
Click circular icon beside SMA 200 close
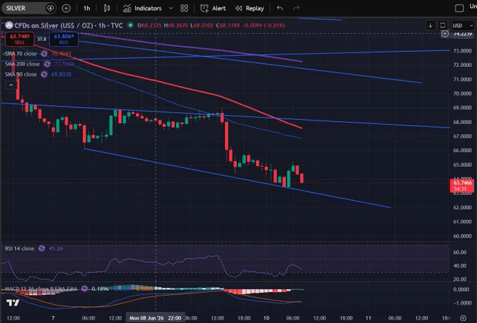47,64
